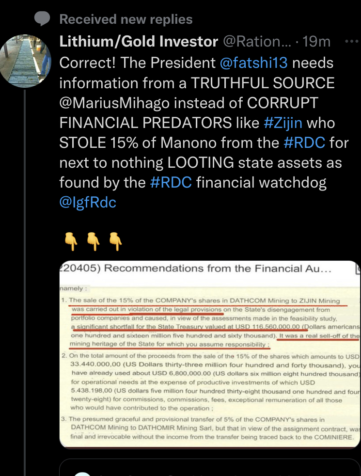Tap the avatar in the quoted tweet

coord(83,472)
